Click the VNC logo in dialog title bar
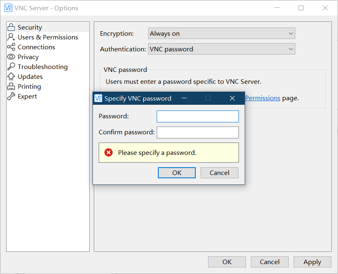Image resolution: width=338 pixels, height=274 pixels. (98, 98)
